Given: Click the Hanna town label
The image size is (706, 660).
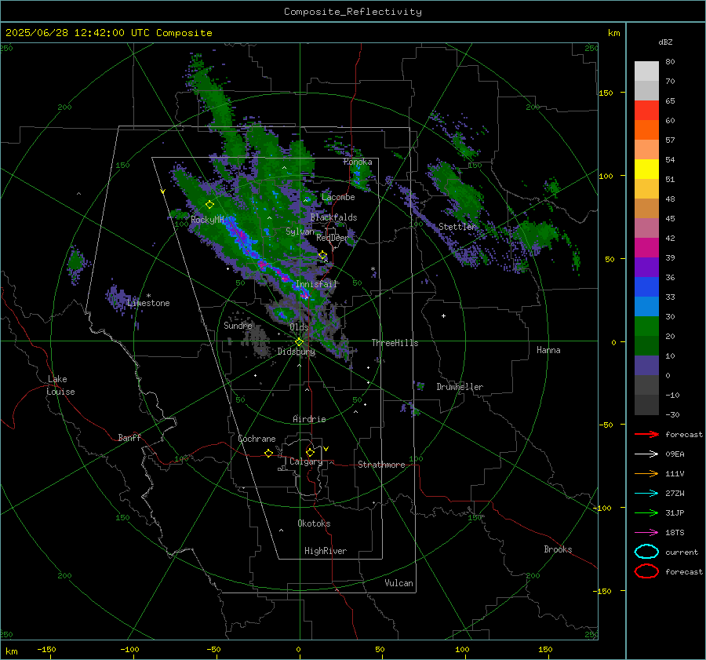Looking at the screenshot, I should pyautogui.click(x=548, y=350).
